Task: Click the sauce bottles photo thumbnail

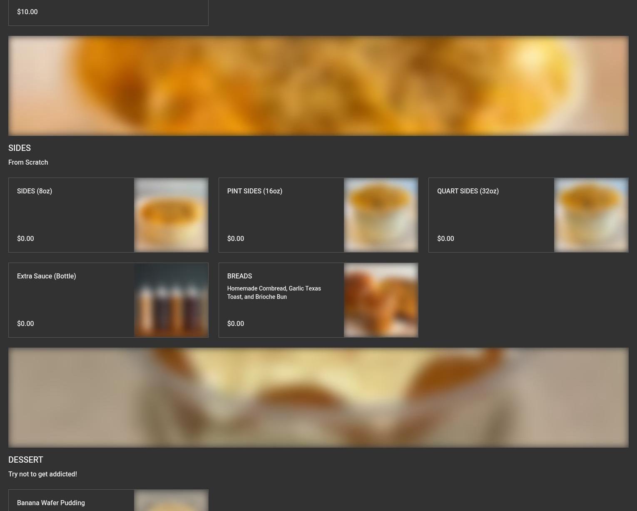Action: click(171, 300)
